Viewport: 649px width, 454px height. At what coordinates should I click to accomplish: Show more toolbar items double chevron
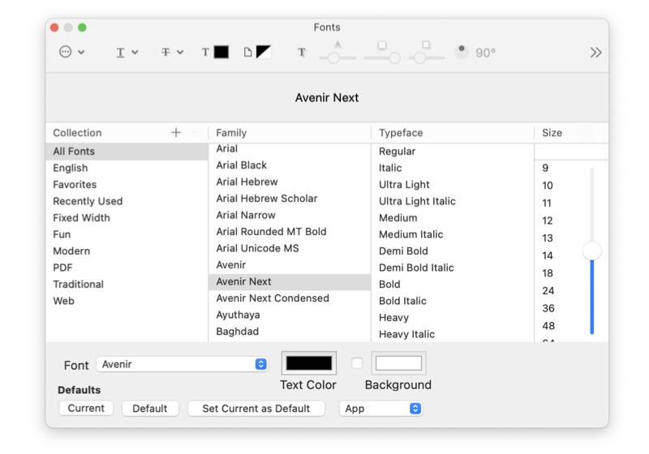[595, 53]
